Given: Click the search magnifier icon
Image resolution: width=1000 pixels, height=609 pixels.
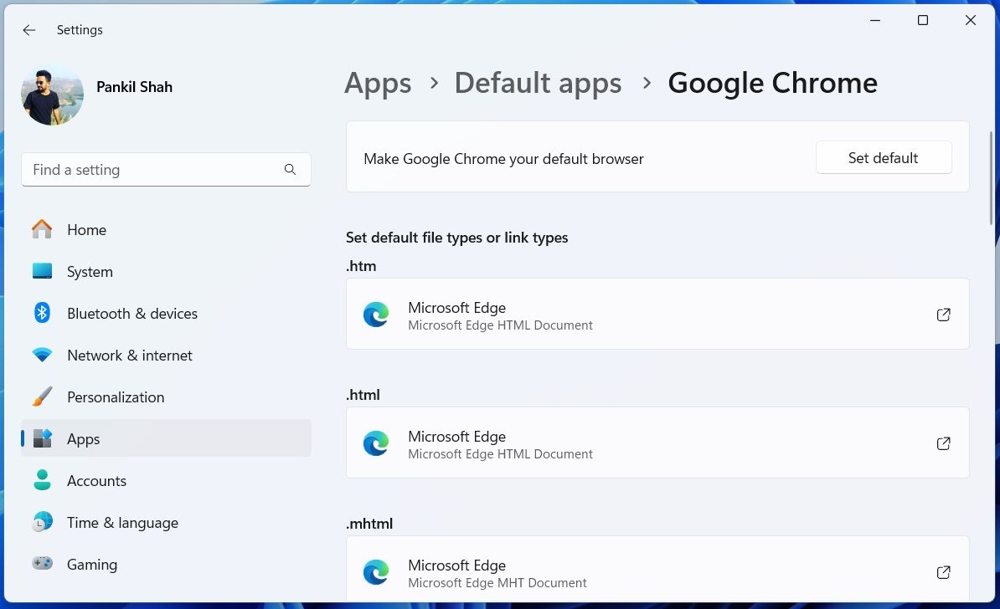Looking at the screenshot, I should click(290, 169).
